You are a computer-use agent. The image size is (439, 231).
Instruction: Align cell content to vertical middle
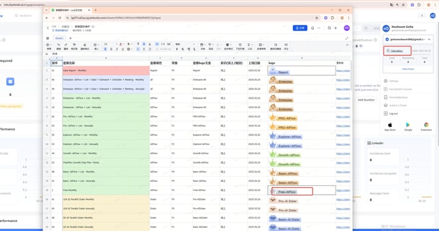tap(144, 44)
